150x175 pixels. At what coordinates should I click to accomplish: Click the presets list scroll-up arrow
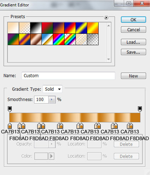pos(109,26)
